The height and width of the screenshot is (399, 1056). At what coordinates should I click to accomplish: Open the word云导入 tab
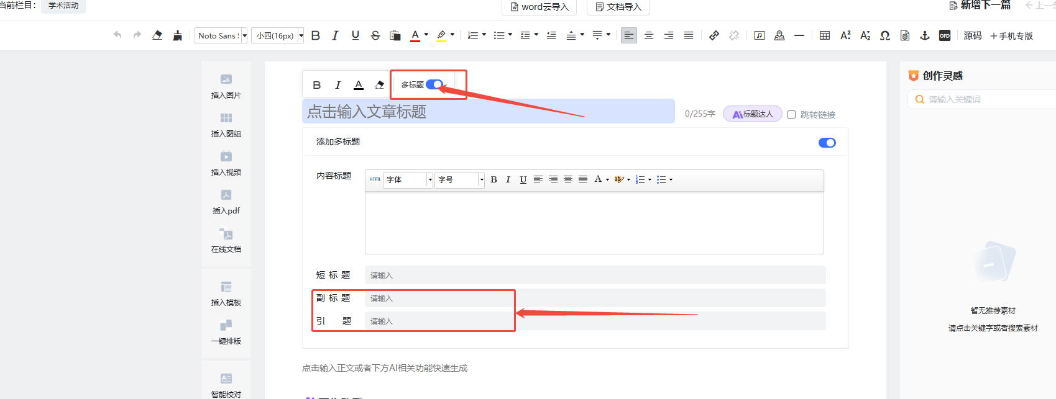tap(539, 7)
